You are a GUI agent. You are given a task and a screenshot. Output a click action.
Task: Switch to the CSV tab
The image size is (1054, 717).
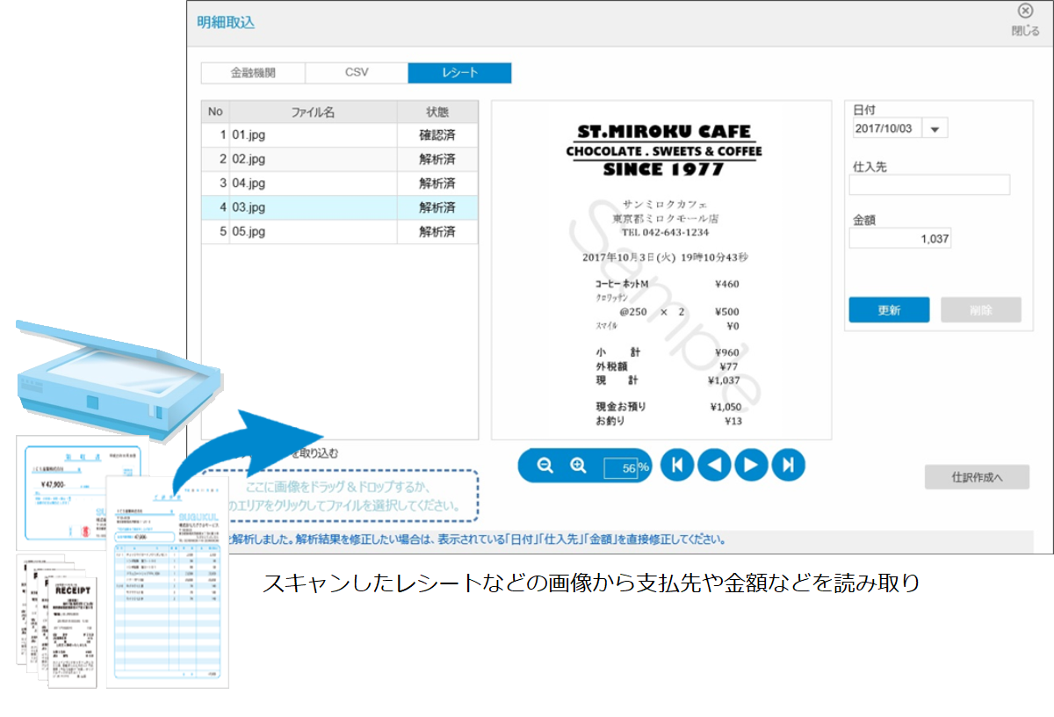(x=357, y=73)
